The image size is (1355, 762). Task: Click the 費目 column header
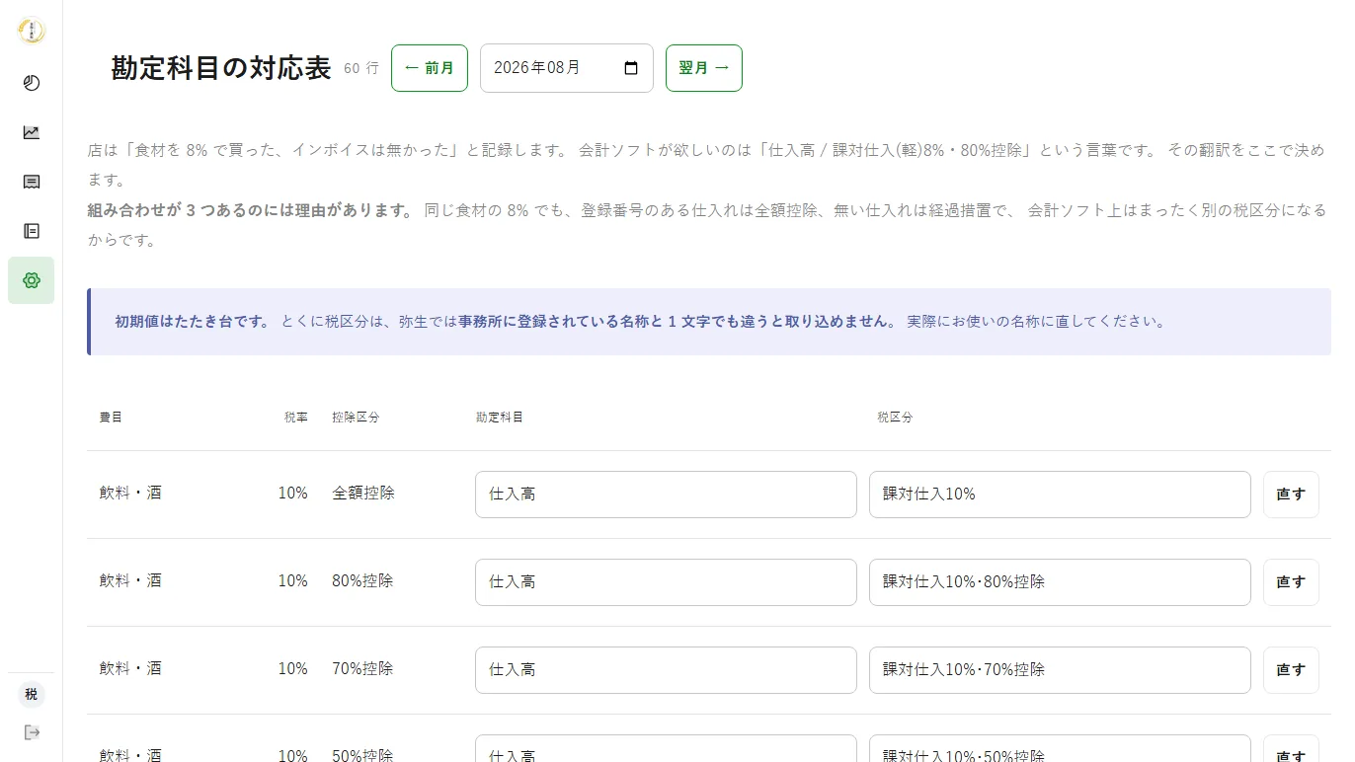[111, 418]
